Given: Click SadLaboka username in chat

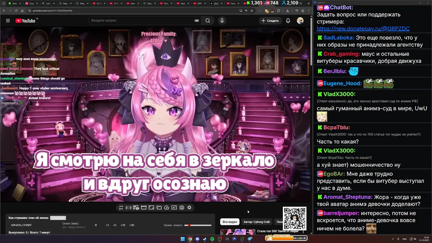Looking at the screenshot, I should coord(339,38).
